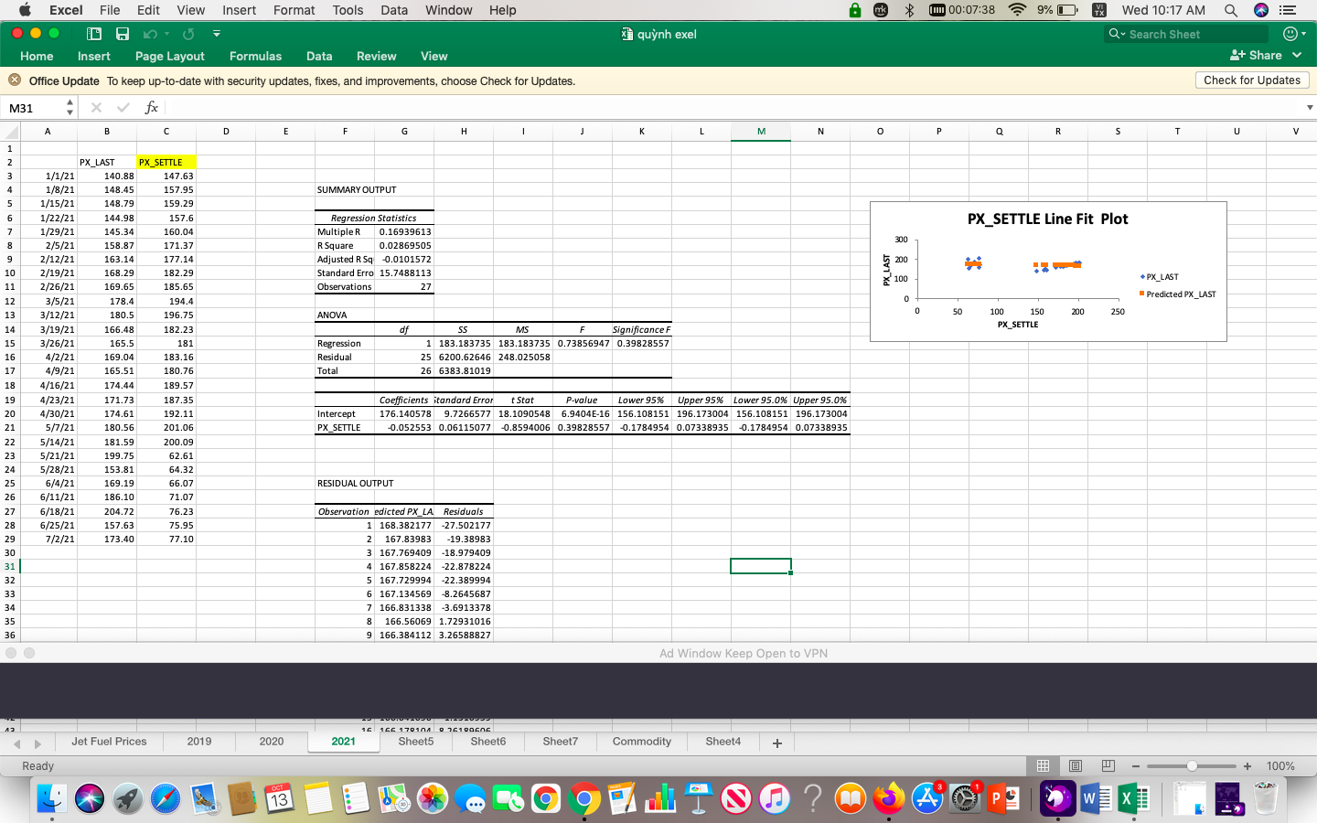Click the next sheet navigation arrow
The image size is (1317, 823).
[37, 743]
